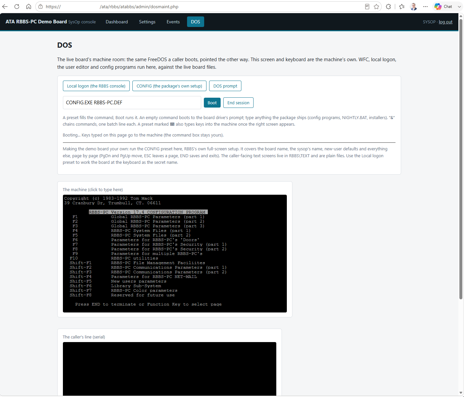The width and height of the screenshot is (464, 397).
Task: Show the favorites list icon
Action: [402, 7]
